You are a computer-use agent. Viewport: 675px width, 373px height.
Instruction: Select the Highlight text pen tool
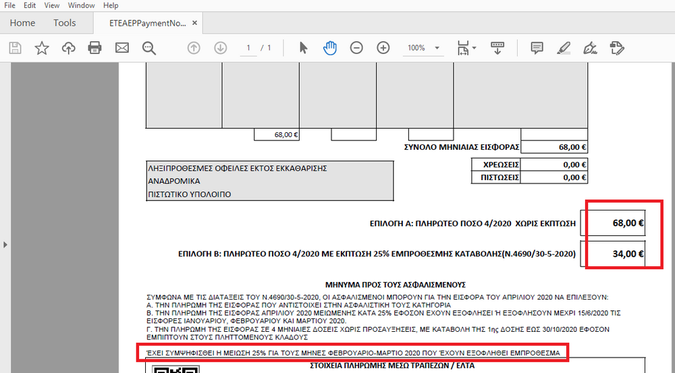coord(563,48)
